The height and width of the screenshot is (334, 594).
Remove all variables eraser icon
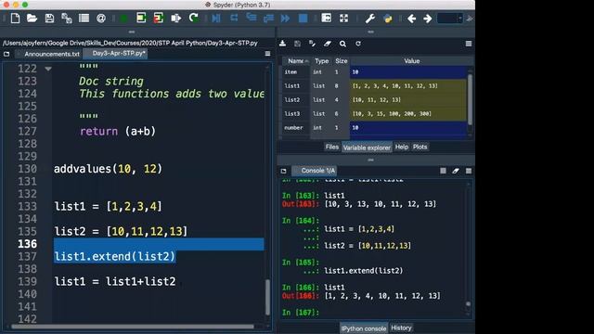[x=328, y=44]
